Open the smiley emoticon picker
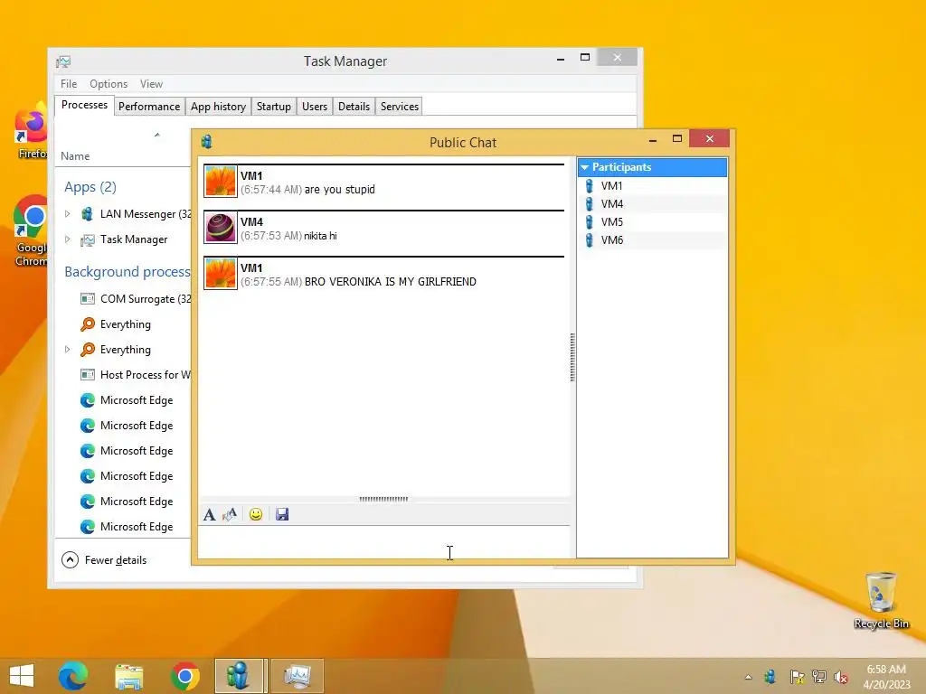This screenshot has height=694, width=926. [256, 514]
